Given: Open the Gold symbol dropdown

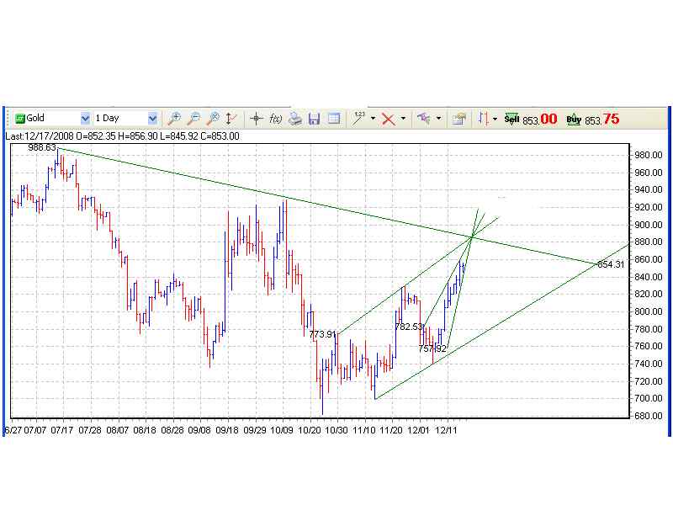Looking at the screenshot, I should (86, 119).
